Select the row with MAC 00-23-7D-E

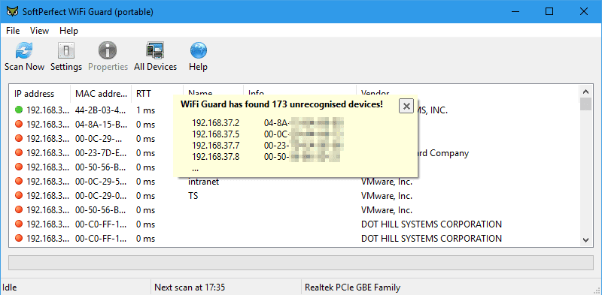(294, 153)
